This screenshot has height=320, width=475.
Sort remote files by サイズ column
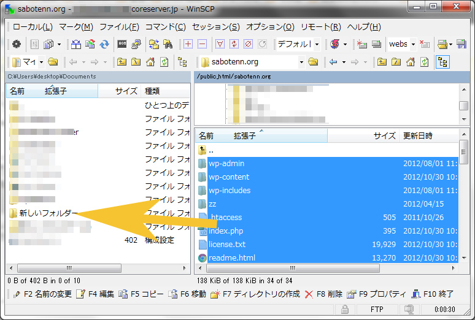pyautogui.click(x=385, y=136)
